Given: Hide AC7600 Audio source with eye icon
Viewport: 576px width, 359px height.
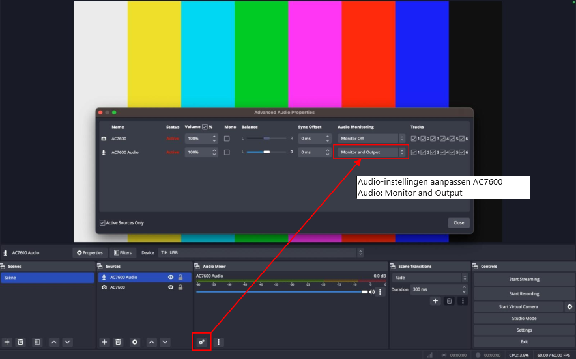Looking at the screenshot, I should tap(171, 277).
